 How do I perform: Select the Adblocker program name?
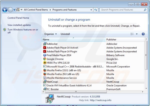click(52, 44)
